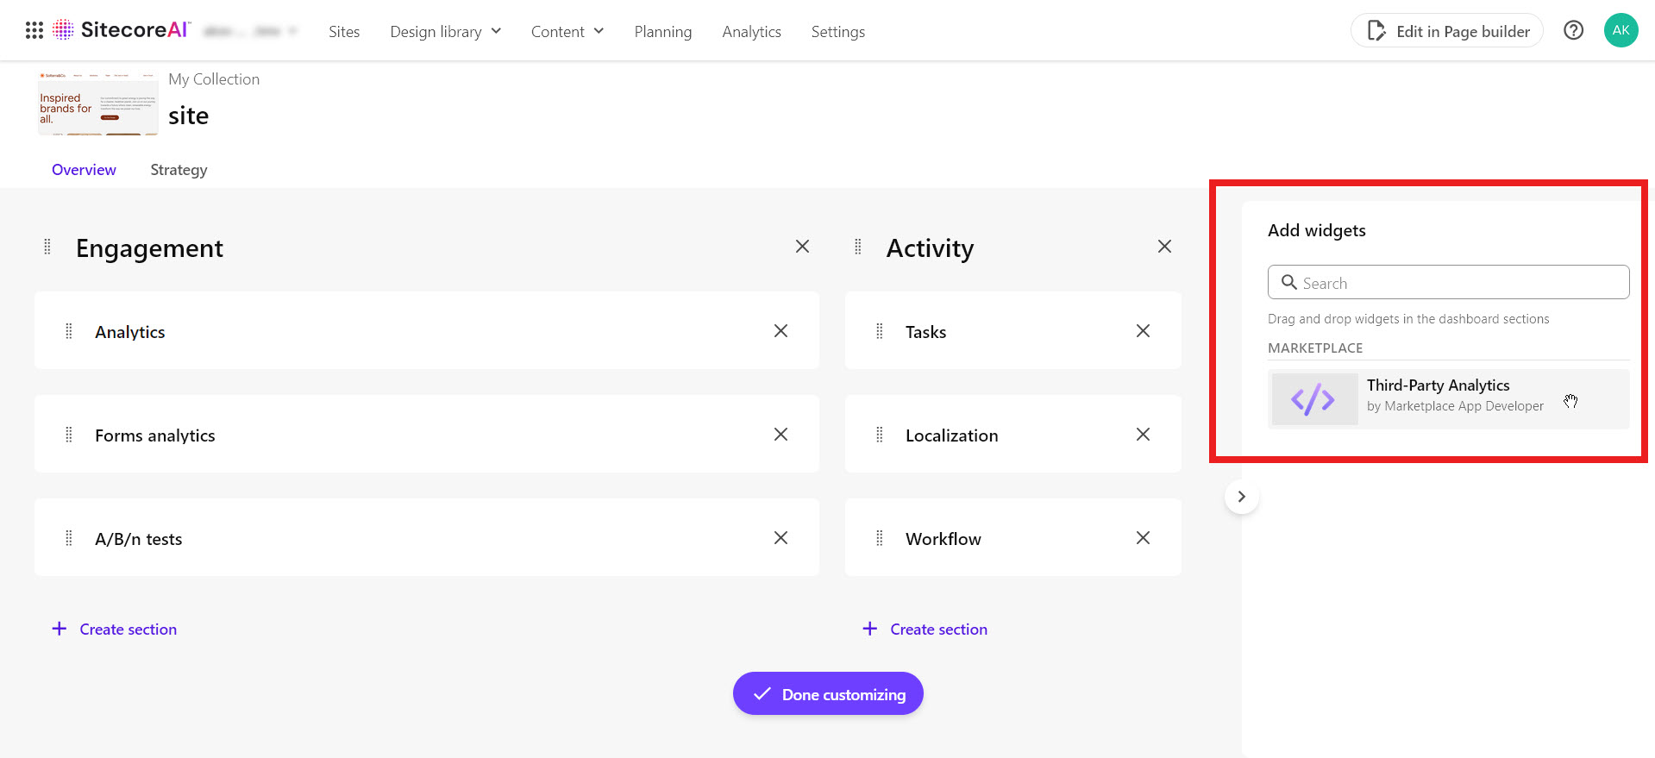
Task: Click Edit in Page builder button
Action: pyautogui.click(x=1447, y=31)
